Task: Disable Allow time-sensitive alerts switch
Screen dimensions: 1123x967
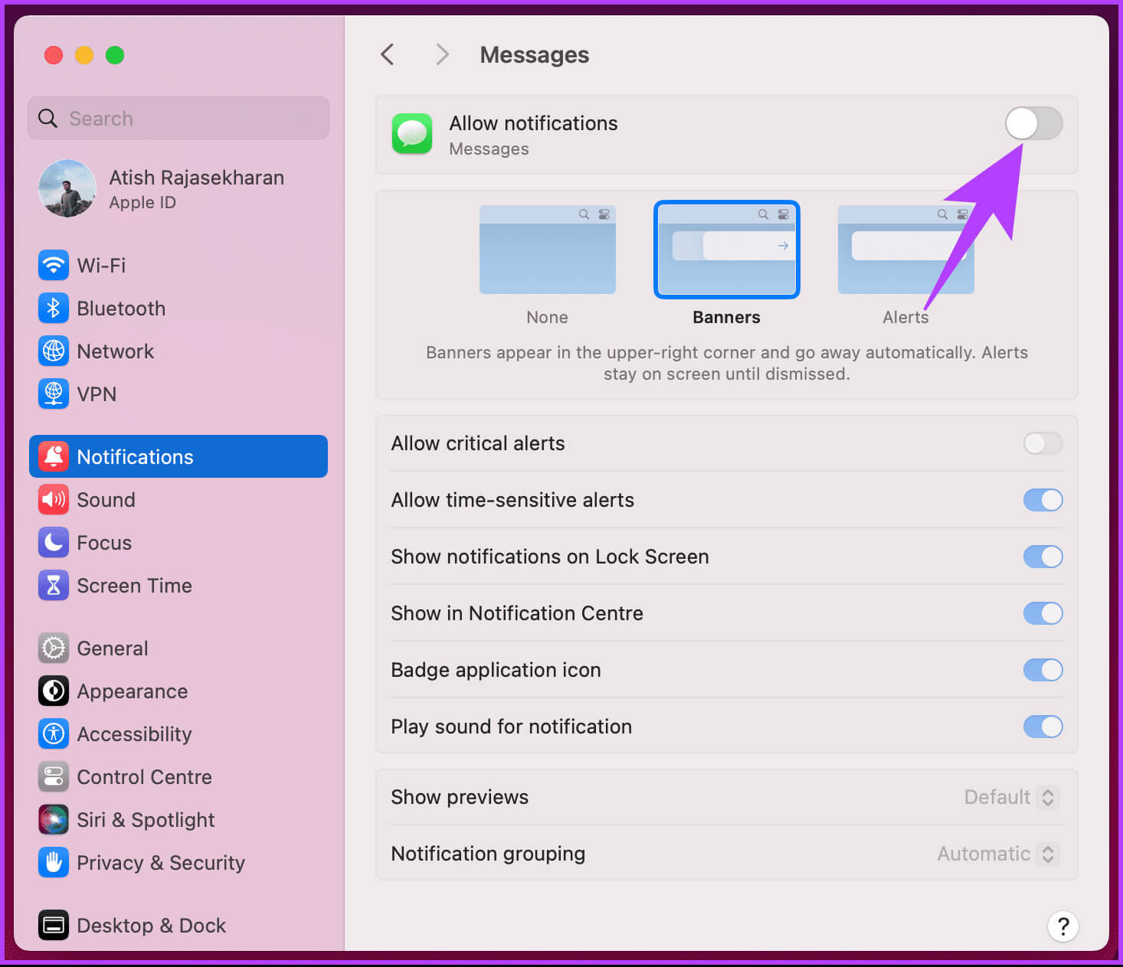Action: pos(1043,500)
